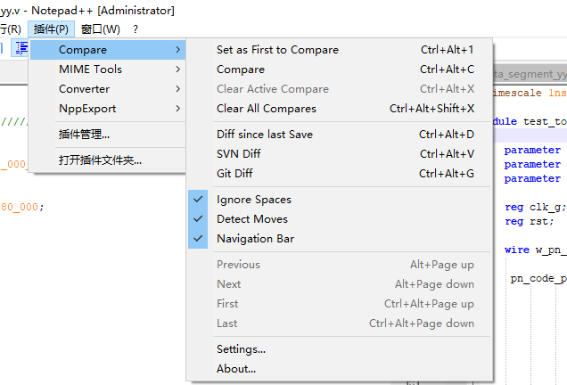The width and height of the screenshot is (567, 385).
Task: Click the 'imescale' directive line
Action: pos(530,93)
